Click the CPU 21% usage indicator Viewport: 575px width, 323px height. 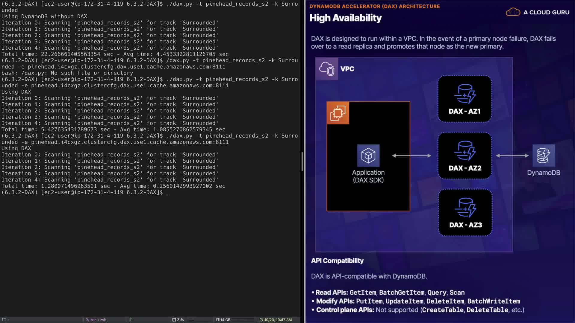(x=178, y=320)
